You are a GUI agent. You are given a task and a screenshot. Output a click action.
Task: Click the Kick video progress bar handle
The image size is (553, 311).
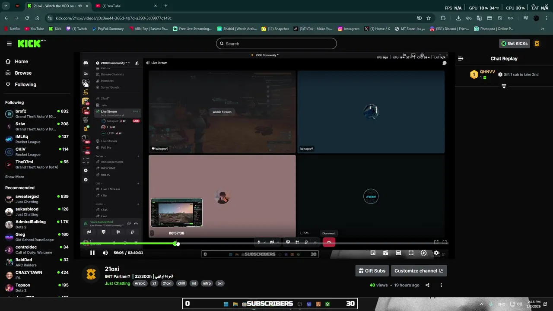pyautogui.click(x=175, y=244)
